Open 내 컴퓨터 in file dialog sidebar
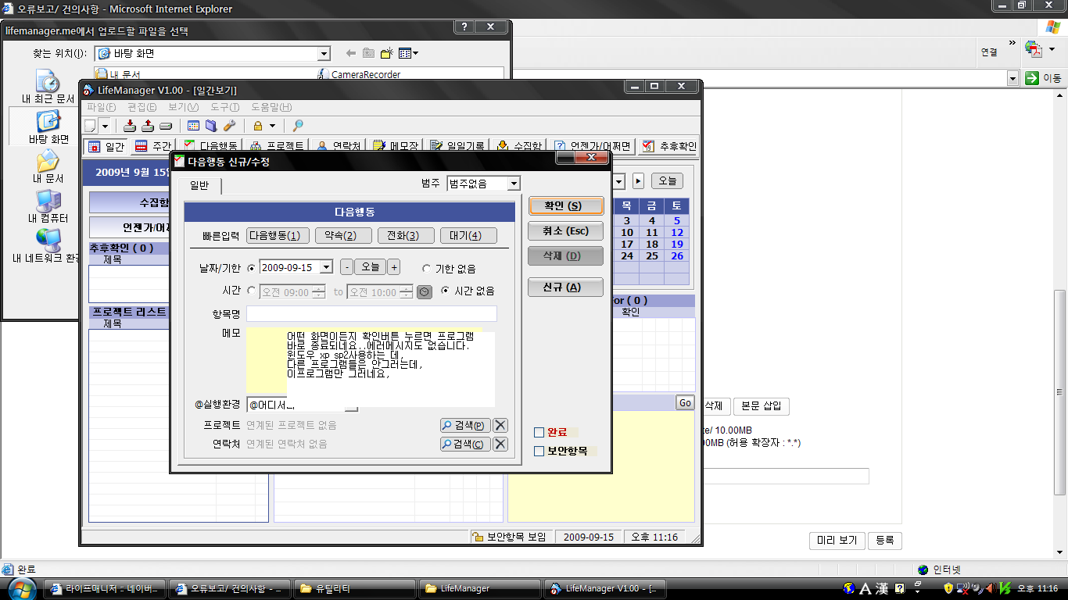The image size is (1068, 600). 48,206
